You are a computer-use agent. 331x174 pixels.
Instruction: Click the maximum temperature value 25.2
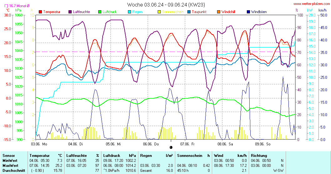point(59,165)
